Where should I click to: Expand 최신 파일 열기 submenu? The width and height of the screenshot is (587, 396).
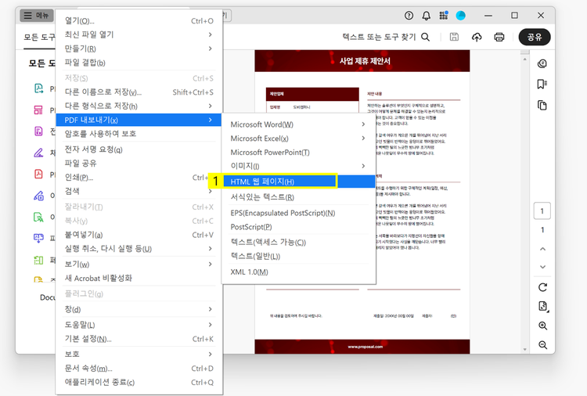pyautogui.click(x=139, y=34)
